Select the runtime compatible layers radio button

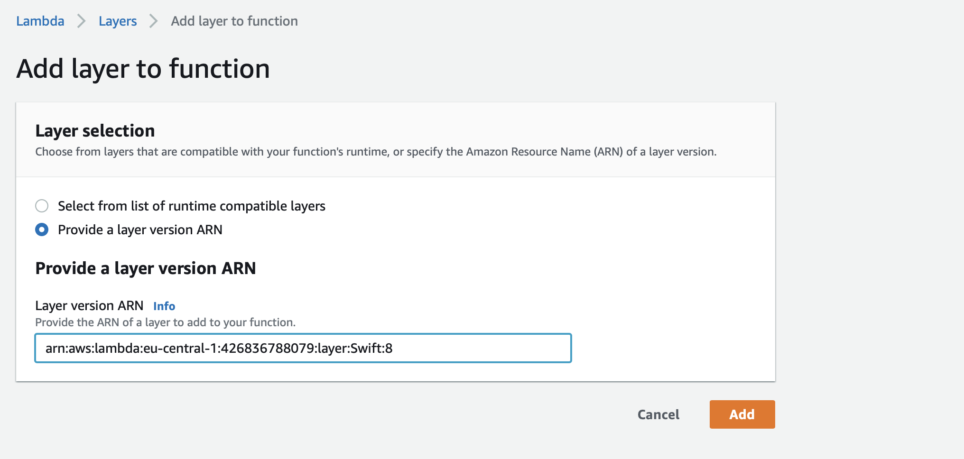pos(42,206)
